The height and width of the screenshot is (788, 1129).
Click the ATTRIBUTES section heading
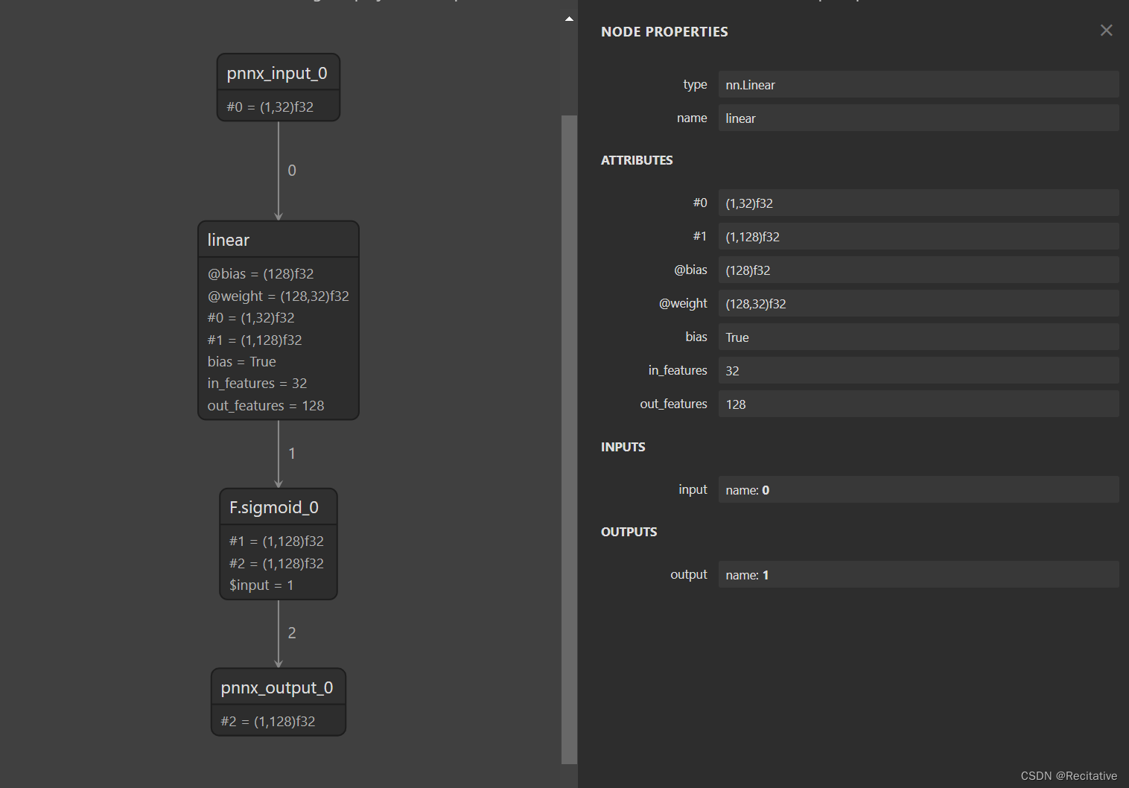(x=637, y=160)
